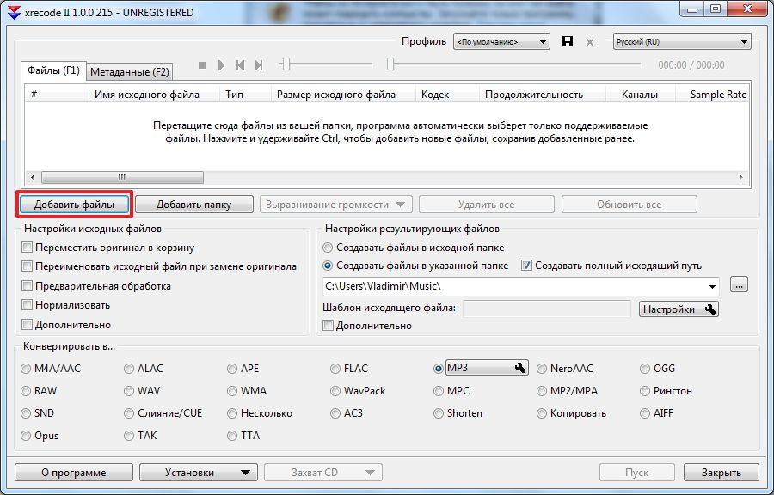This screenshot has height=495, width=774.
Task: Open the О программе dialog
Action: pyautogui.click(x=74, y=473)
